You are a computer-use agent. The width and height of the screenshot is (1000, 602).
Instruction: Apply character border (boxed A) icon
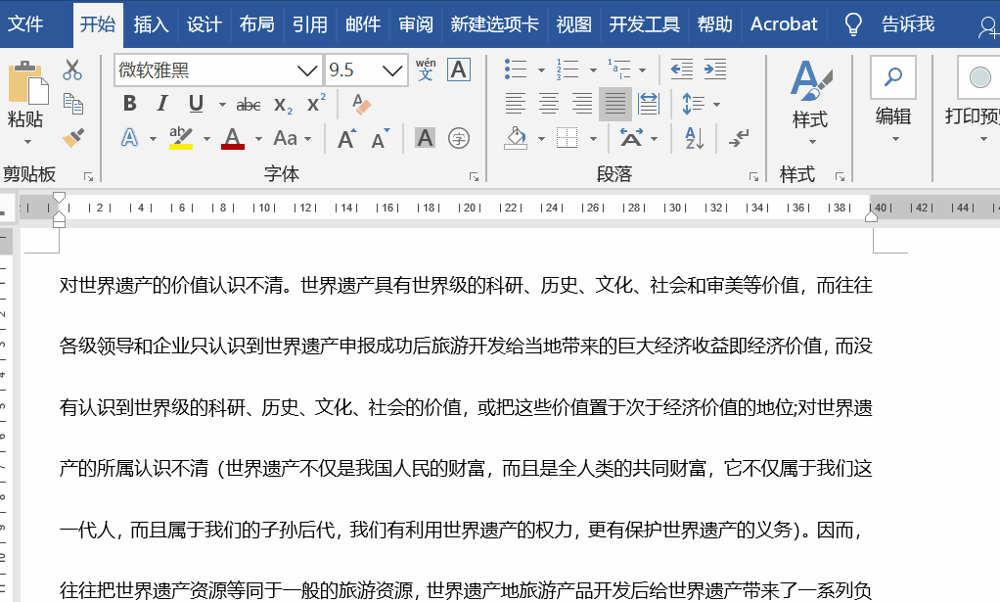(x=459, y=69)
